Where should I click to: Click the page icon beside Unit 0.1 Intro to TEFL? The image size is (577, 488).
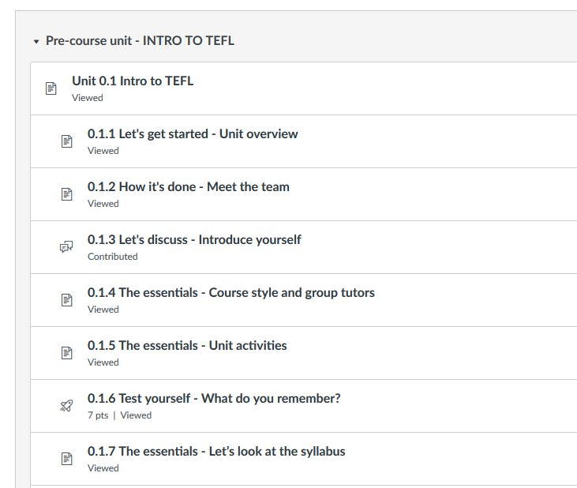[x=51, y=88]
